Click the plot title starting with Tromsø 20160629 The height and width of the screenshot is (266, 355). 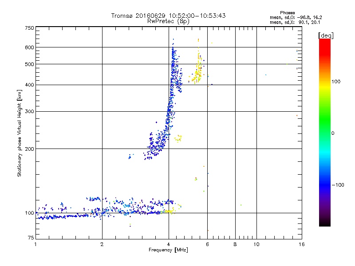(x=168, y=16)
